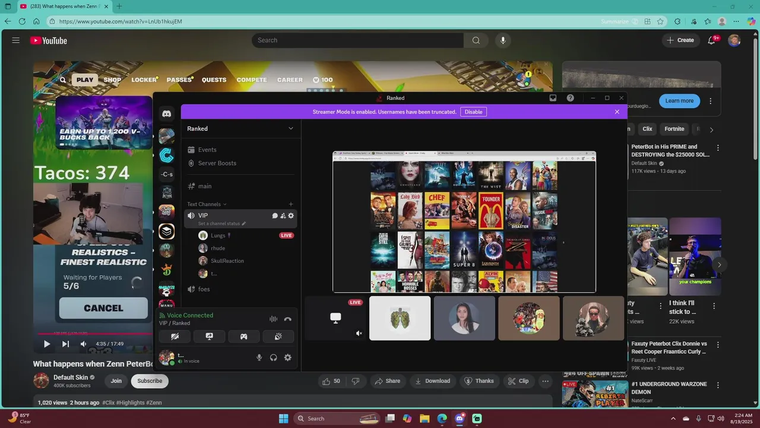Open YouTube hamburger guide menu
760x428 pixels.
16,40
